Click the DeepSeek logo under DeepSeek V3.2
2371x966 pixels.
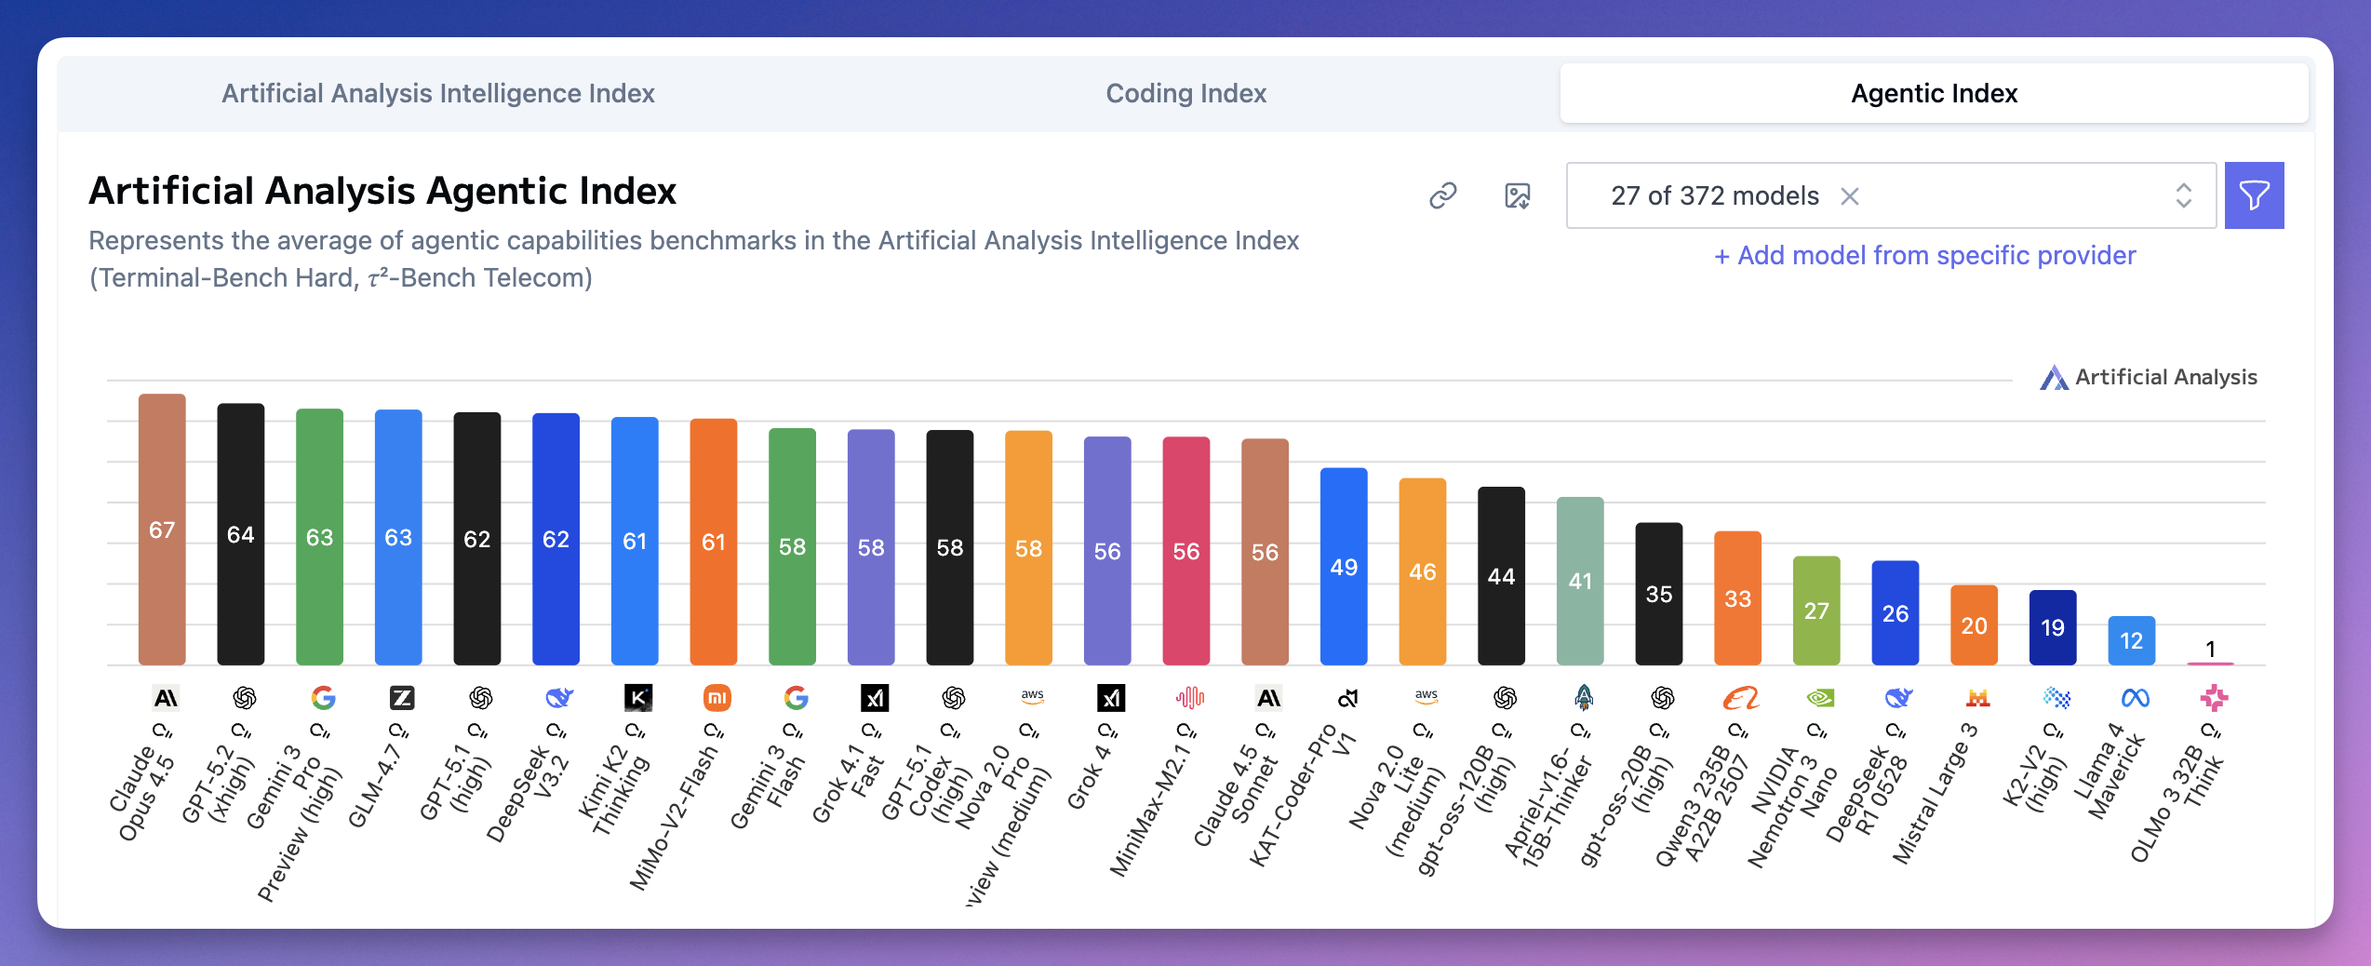point(559,697)
